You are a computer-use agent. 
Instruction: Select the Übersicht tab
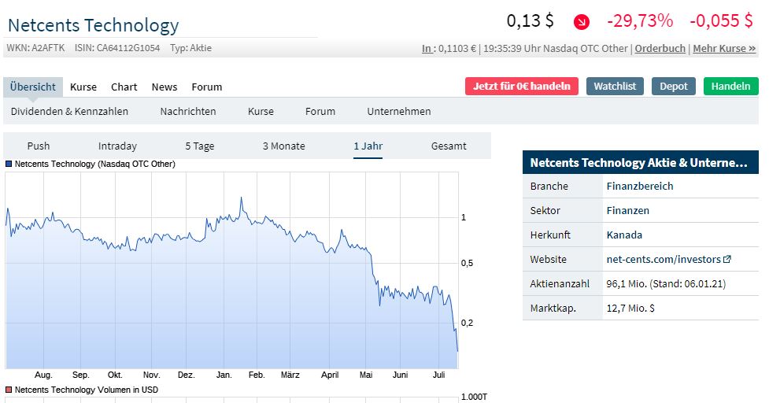point(33,87)
